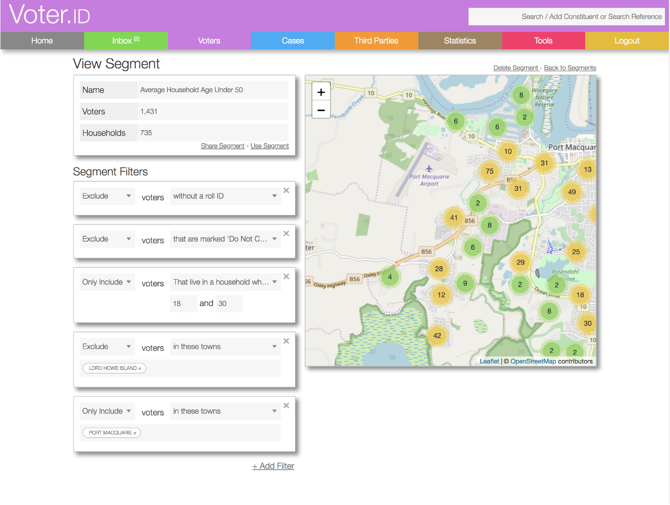Add a new filter
This screenshot has width=670, height=505.
pyautogui.click(x=273, y=466)
